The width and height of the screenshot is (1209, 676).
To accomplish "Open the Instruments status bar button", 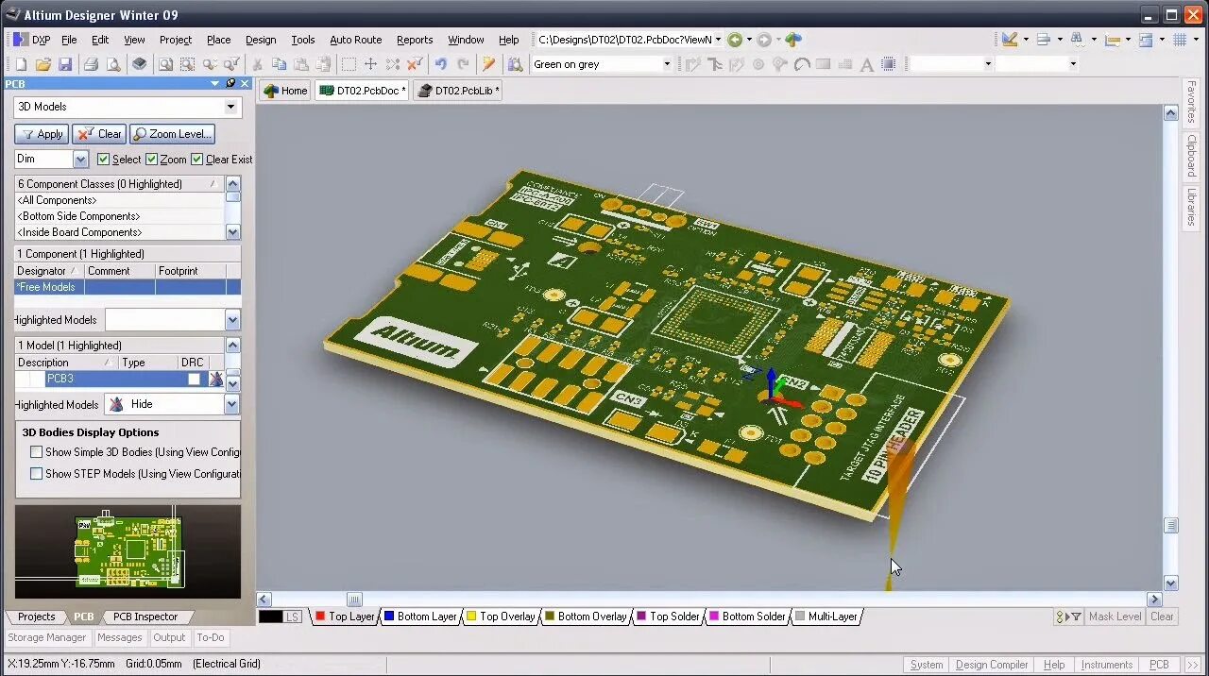I will (1107, 665).
